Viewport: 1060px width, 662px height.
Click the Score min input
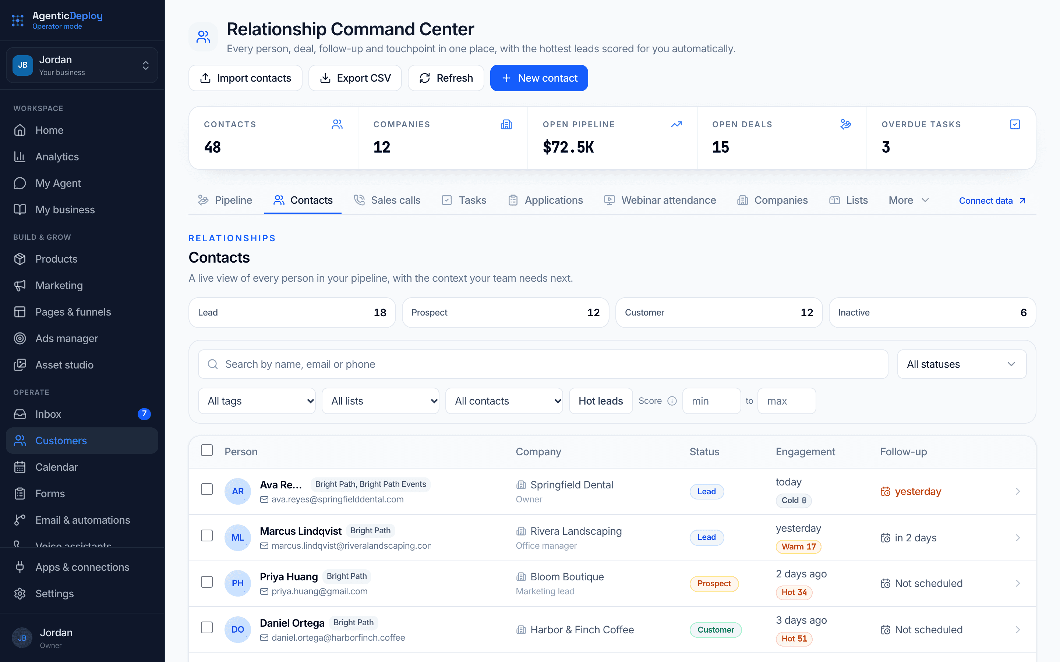tap(711, 401)
